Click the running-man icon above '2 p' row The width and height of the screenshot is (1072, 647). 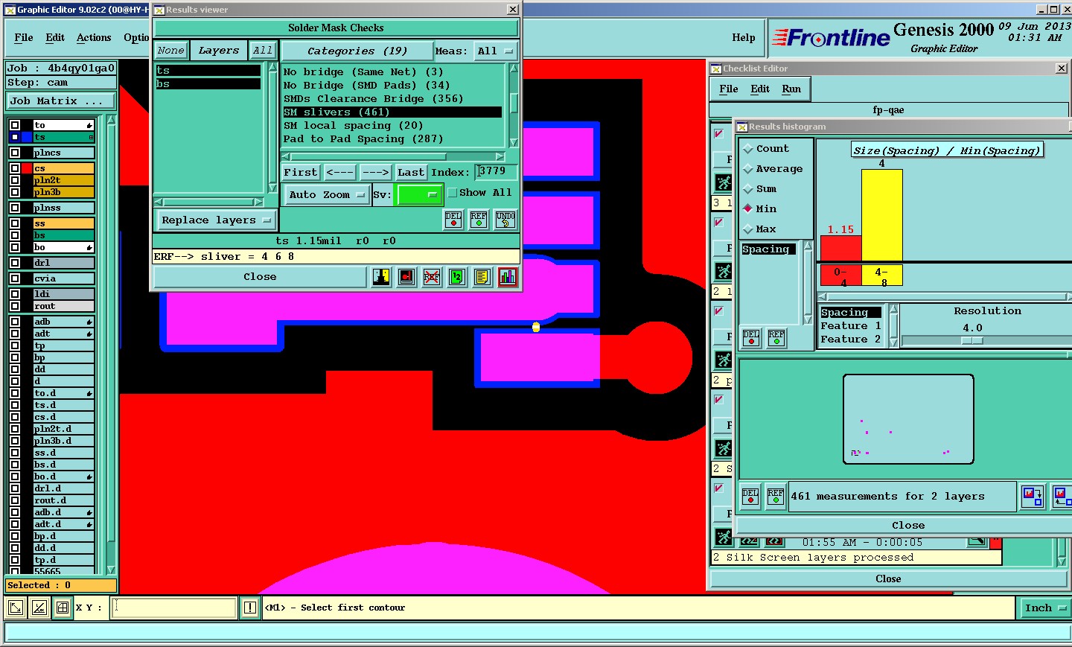pyautogui.click(x=724, y=360)
